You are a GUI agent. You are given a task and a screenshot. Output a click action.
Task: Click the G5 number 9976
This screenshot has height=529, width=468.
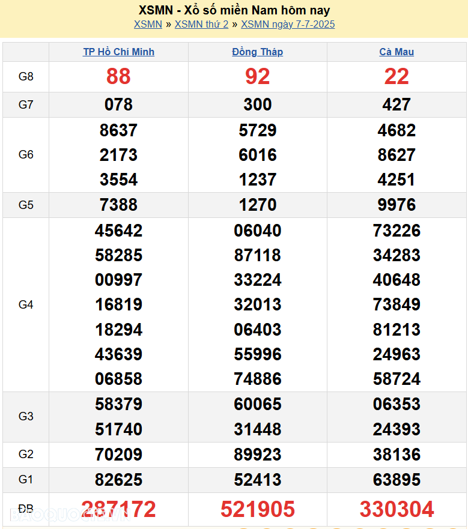coord(397,205)
